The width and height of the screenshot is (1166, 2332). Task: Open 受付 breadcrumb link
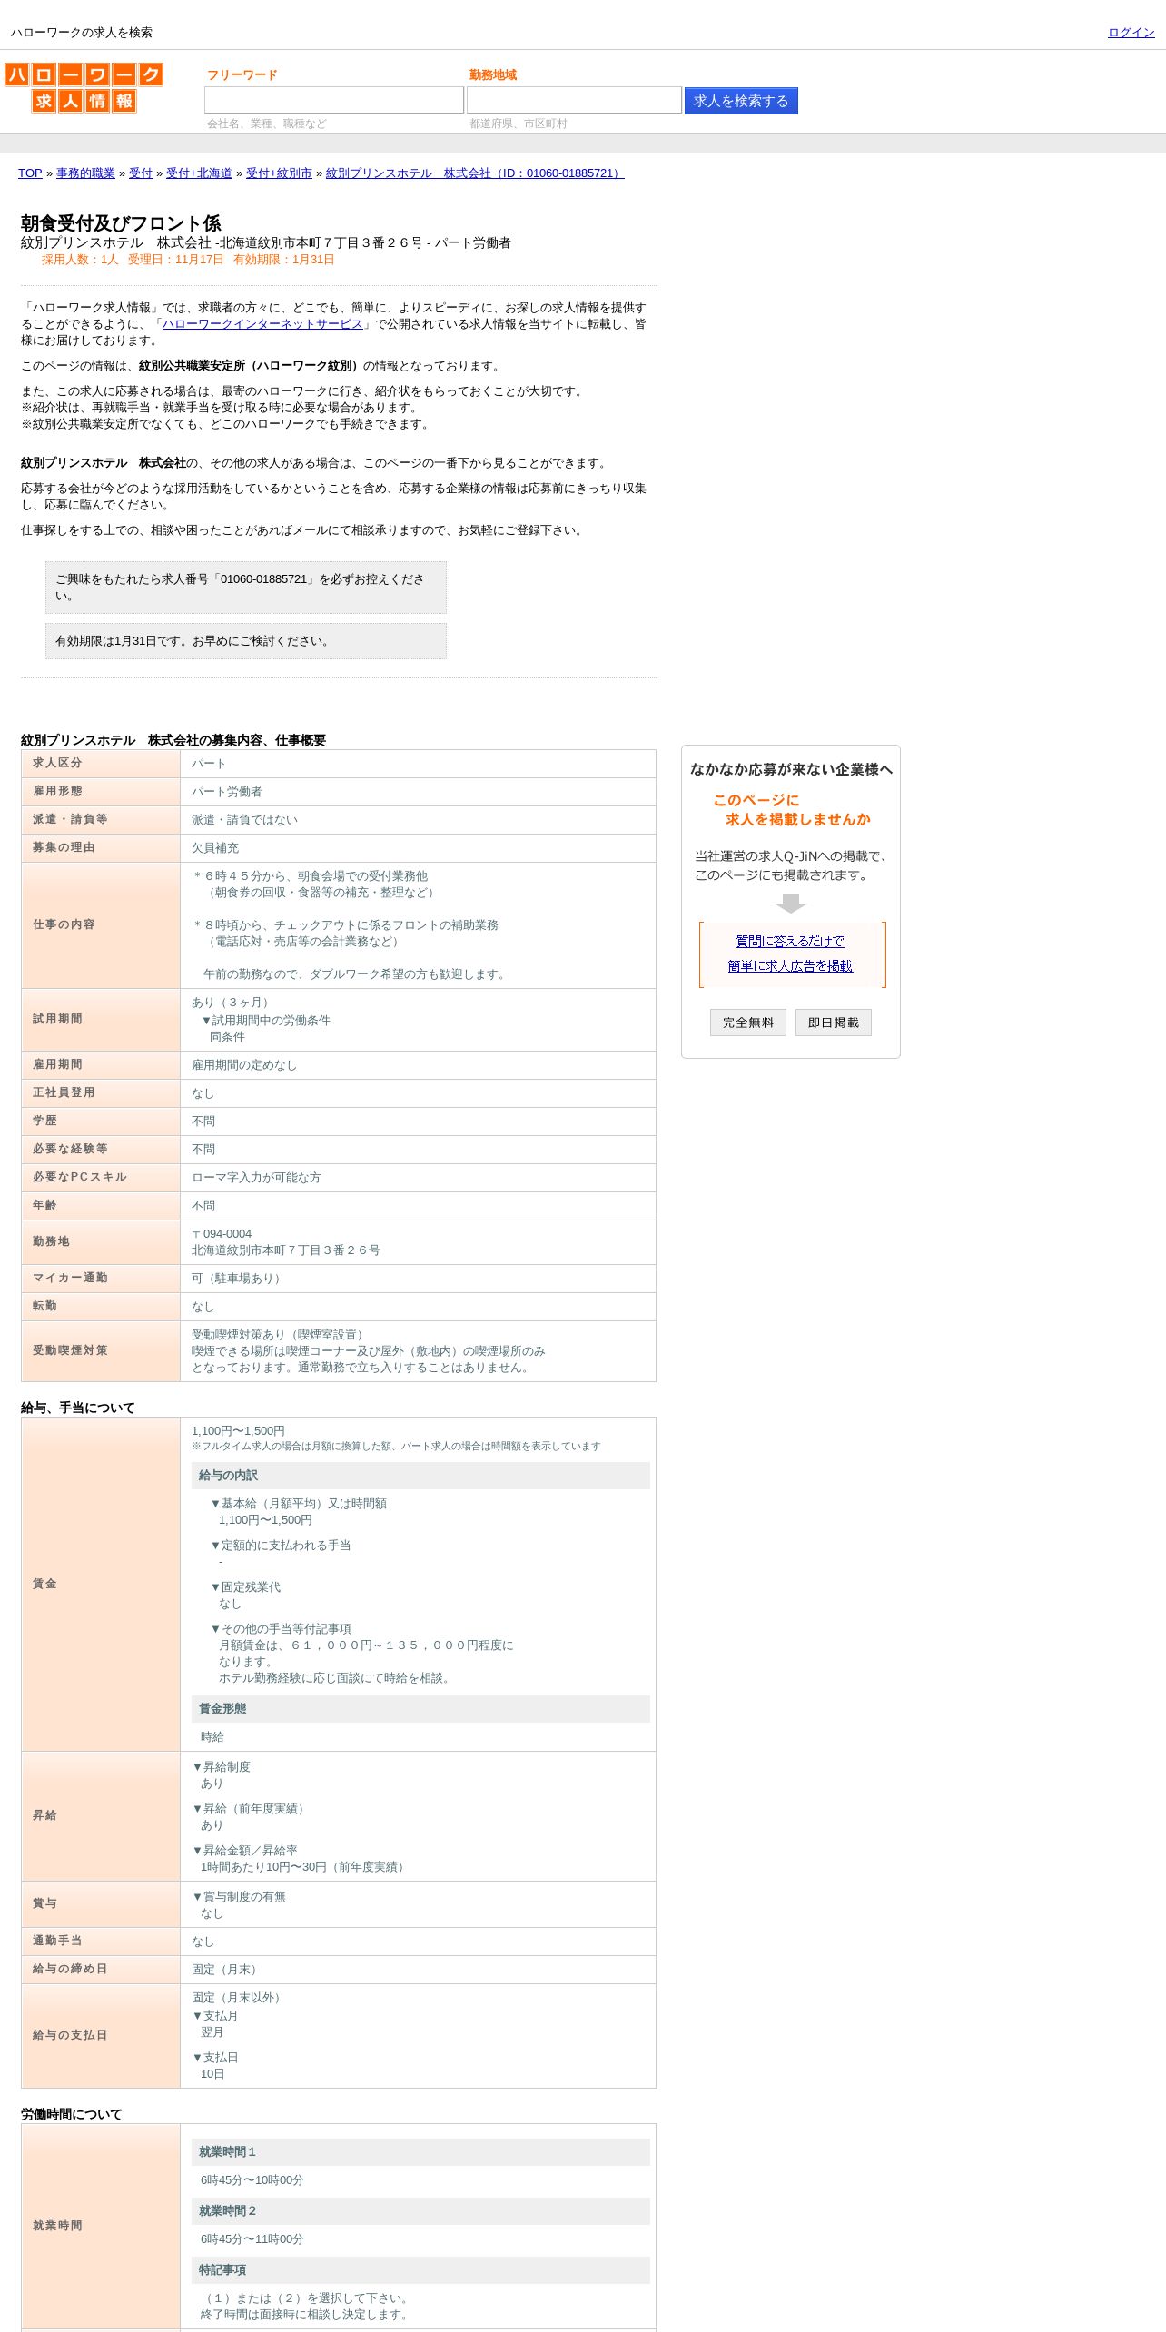point(141,173)
